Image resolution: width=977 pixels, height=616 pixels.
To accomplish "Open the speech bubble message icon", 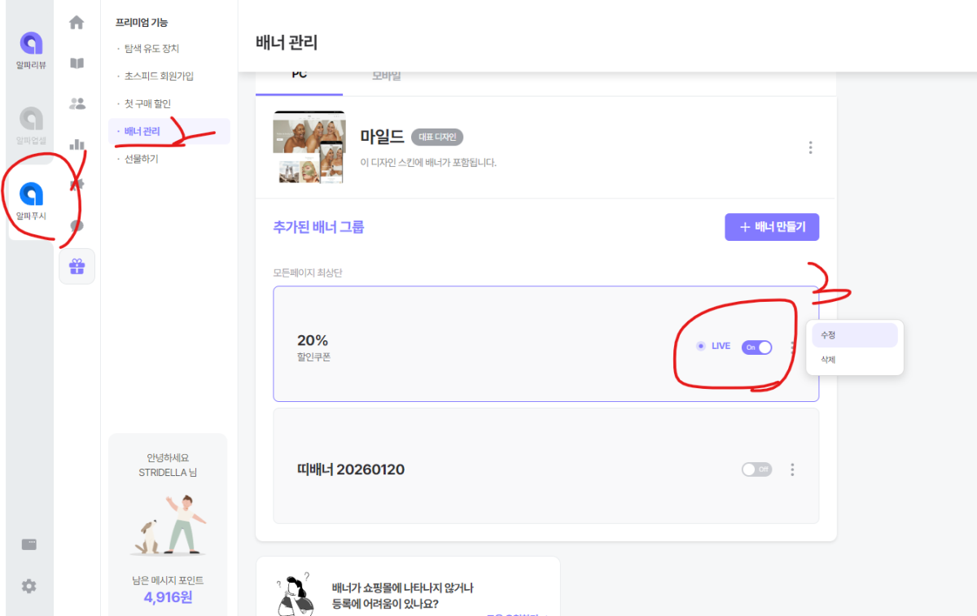I will [x=77, y=225].
